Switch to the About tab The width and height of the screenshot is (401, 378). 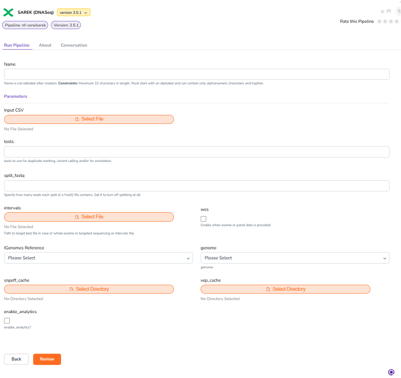[x=45, y=45]
